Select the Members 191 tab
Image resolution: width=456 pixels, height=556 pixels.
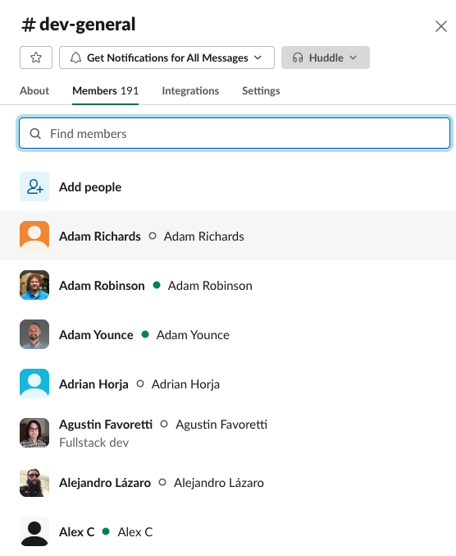[105, 91]
